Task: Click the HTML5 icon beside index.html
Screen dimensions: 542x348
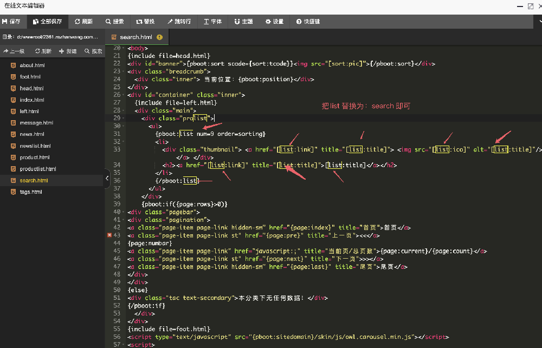Action: pyautogui.click(x=13, y=100)
